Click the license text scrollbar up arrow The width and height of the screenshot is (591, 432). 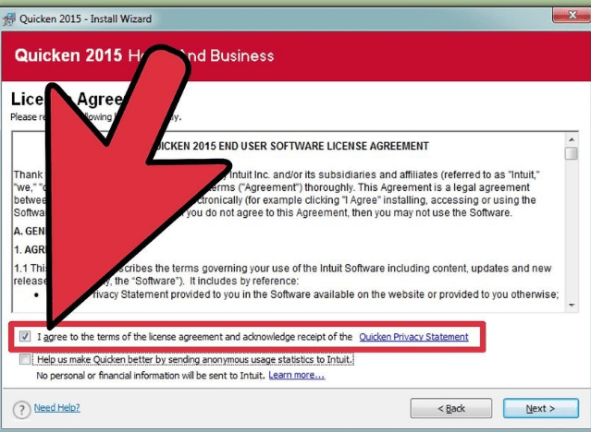[572, 139]
